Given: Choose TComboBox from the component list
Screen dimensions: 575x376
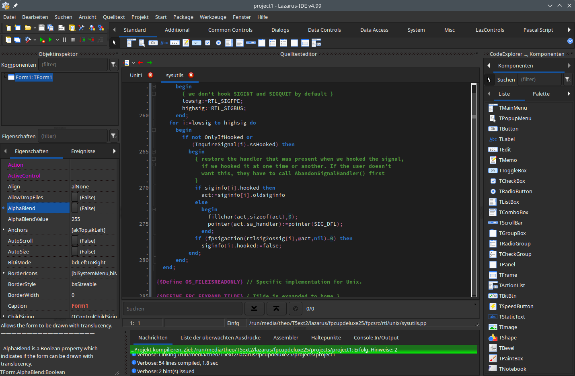Looking at the screenshot, I should (513, 212).
